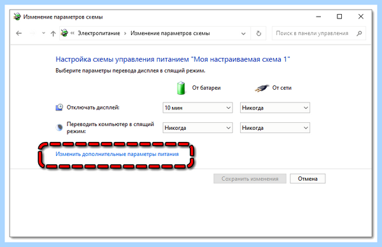Open Изменить дополнительные параметры питания link

[x=117, y=154]
